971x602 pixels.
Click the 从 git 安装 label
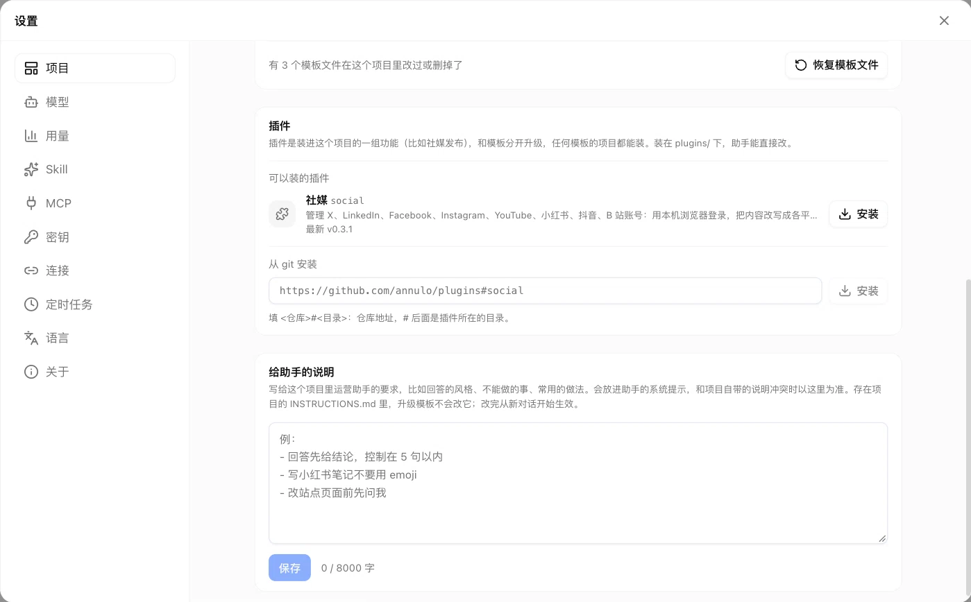coord(293,264)
